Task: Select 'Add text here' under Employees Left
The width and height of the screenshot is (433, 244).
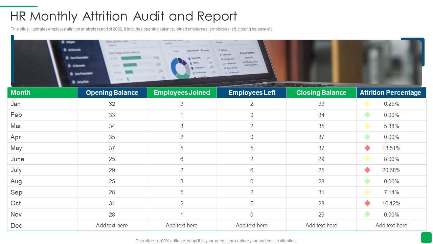Action: (x=252, y=225)
